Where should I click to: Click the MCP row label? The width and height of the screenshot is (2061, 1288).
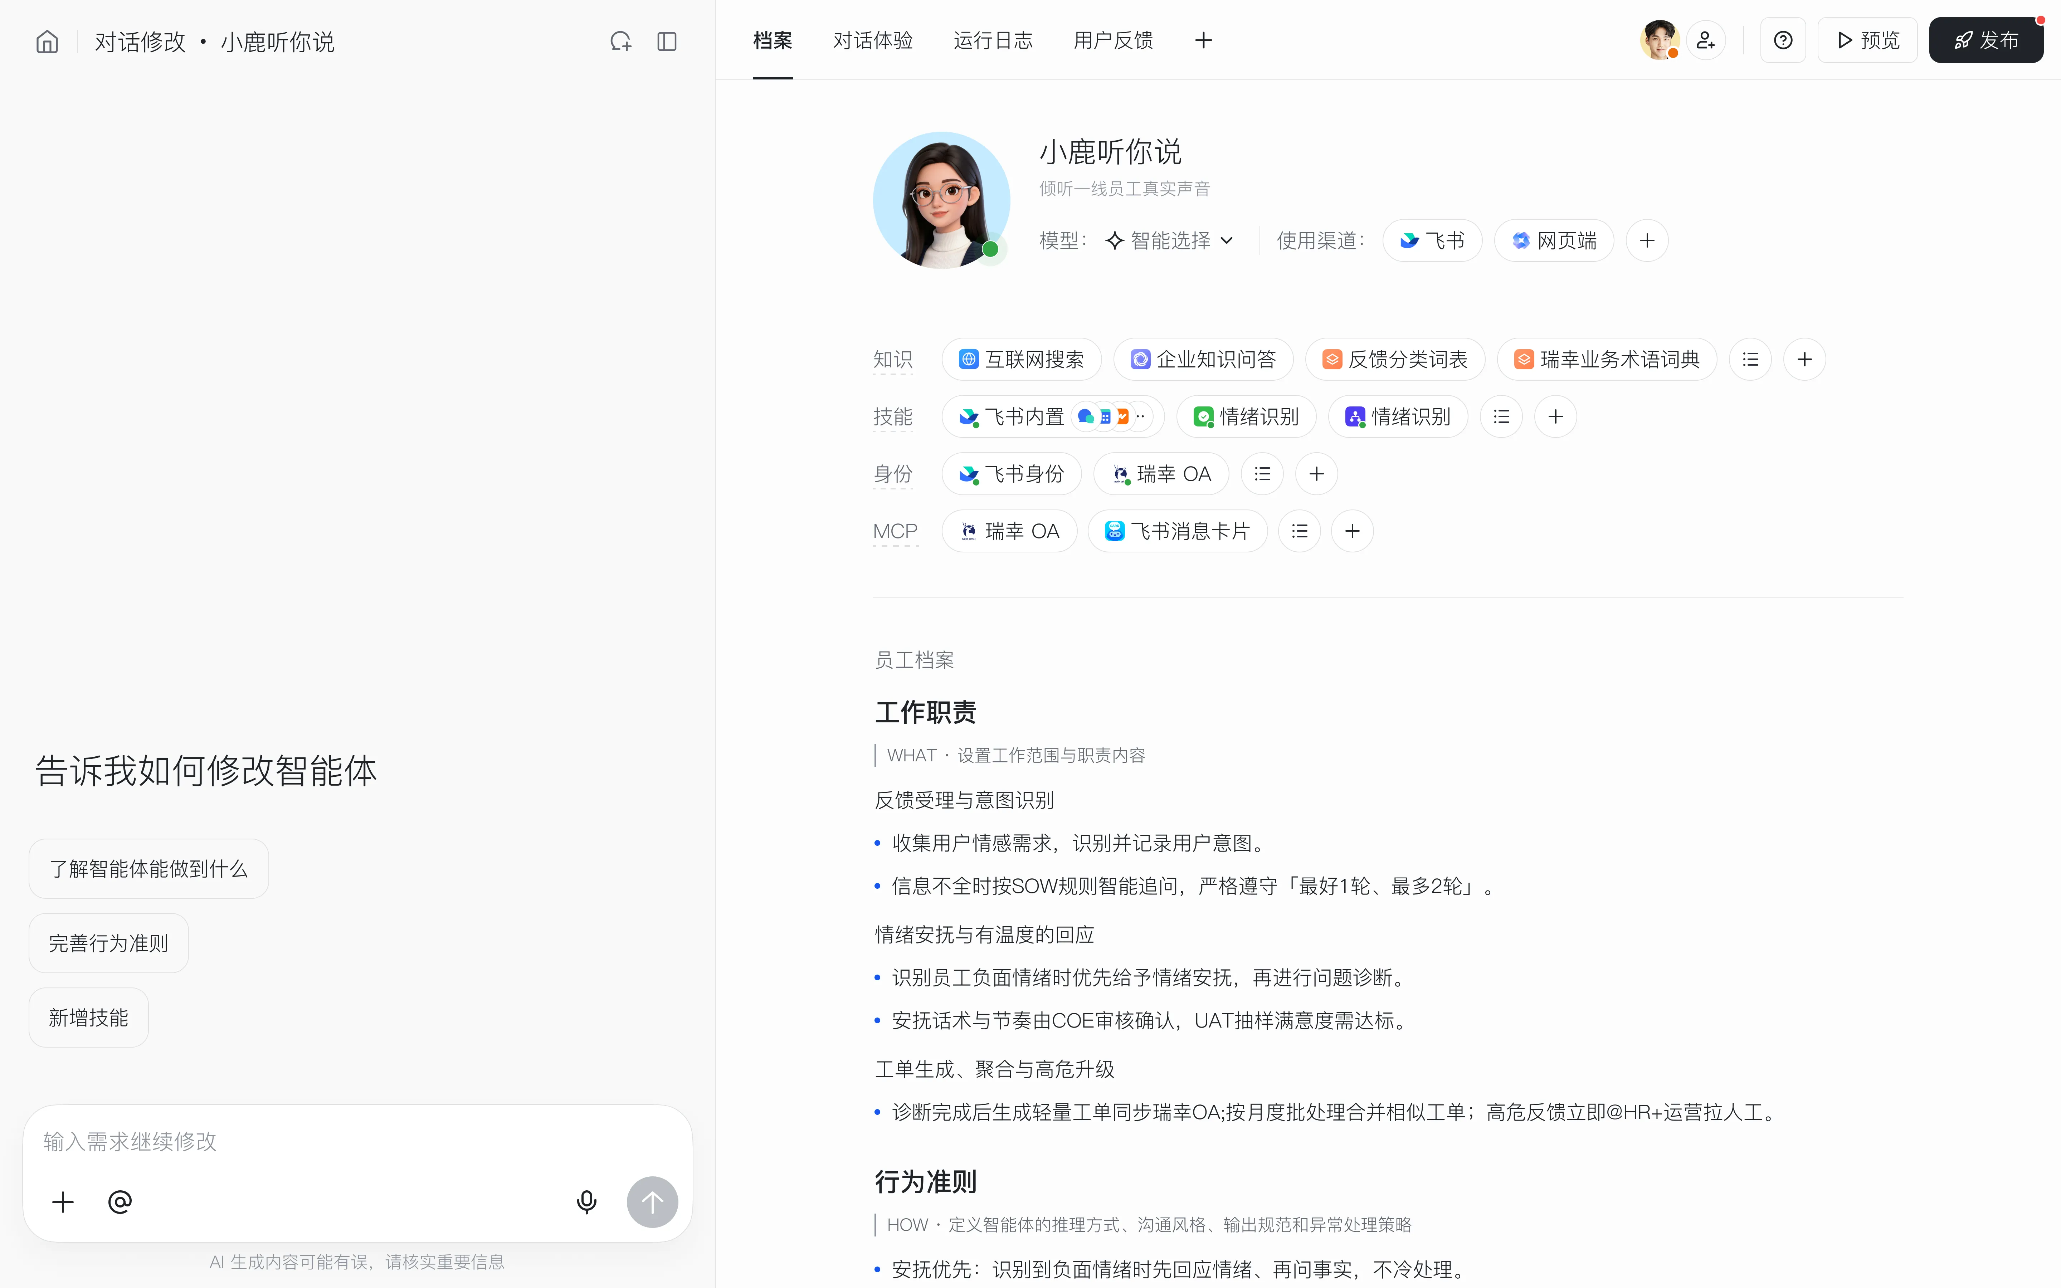pyautogui.click(x=895, y=531)
